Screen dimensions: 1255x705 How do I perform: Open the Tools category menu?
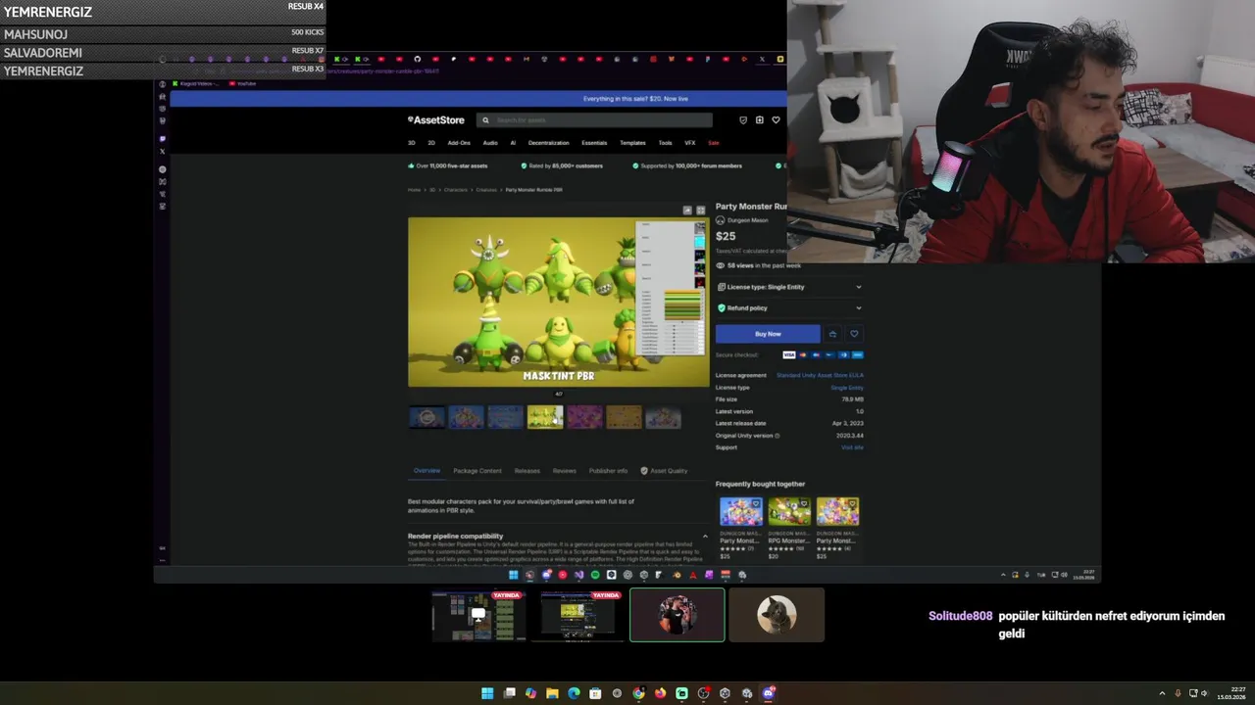click(x=665, y=143)
